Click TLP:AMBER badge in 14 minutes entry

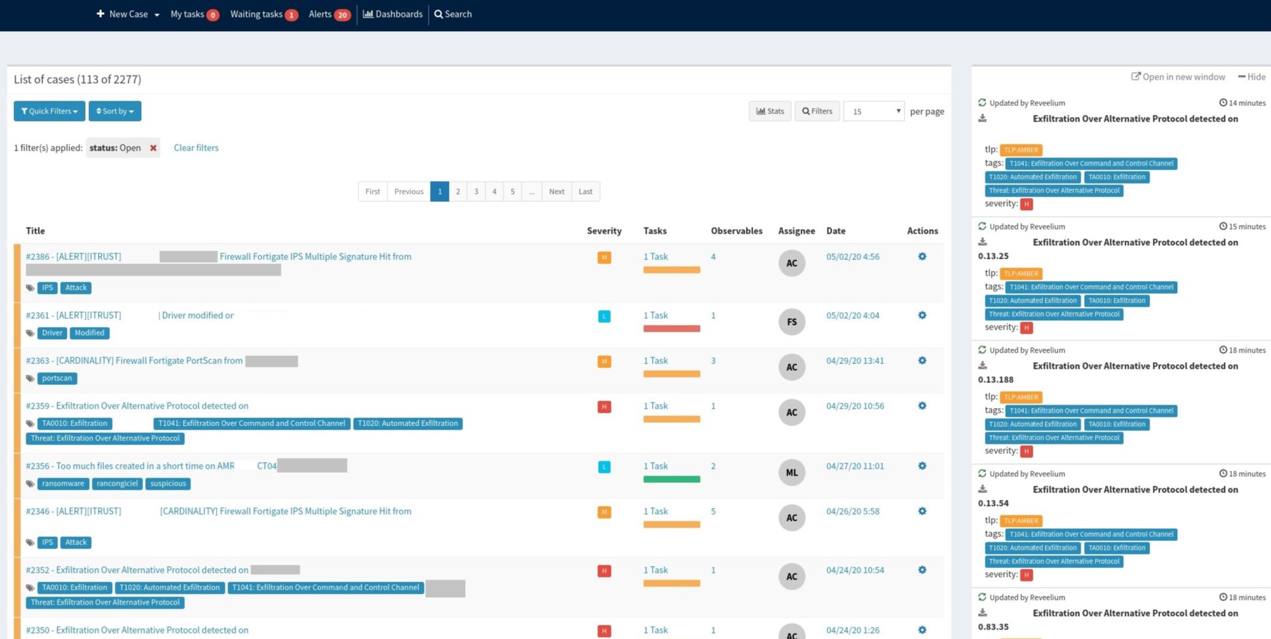tap(1021, 150)
